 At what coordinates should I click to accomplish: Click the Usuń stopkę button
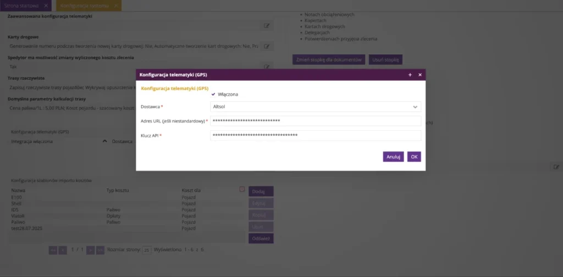[385, 59]
